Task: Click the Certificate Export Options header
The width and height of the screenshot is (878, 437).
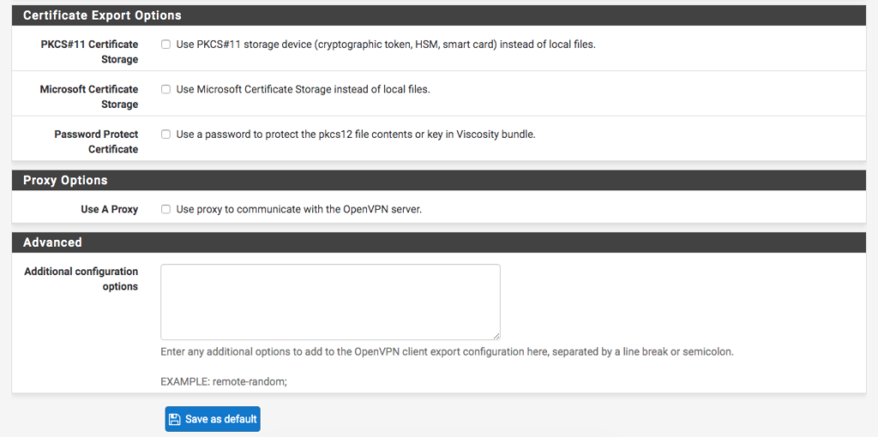Action: pyautogui.click(x=439, y=15)
